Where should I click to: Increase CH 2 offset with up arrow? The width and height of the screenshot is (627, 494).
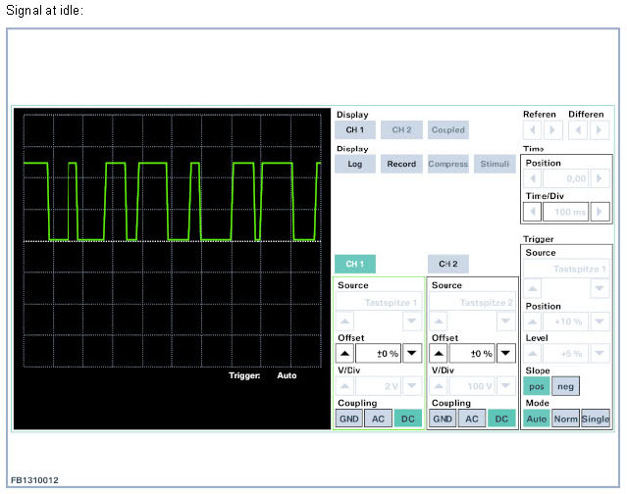pyautogui.click(x=441, y=354)
